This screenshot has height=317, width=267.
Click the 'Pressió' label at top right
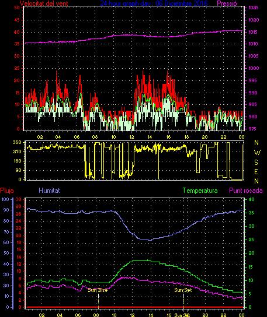tap(227, 3)
